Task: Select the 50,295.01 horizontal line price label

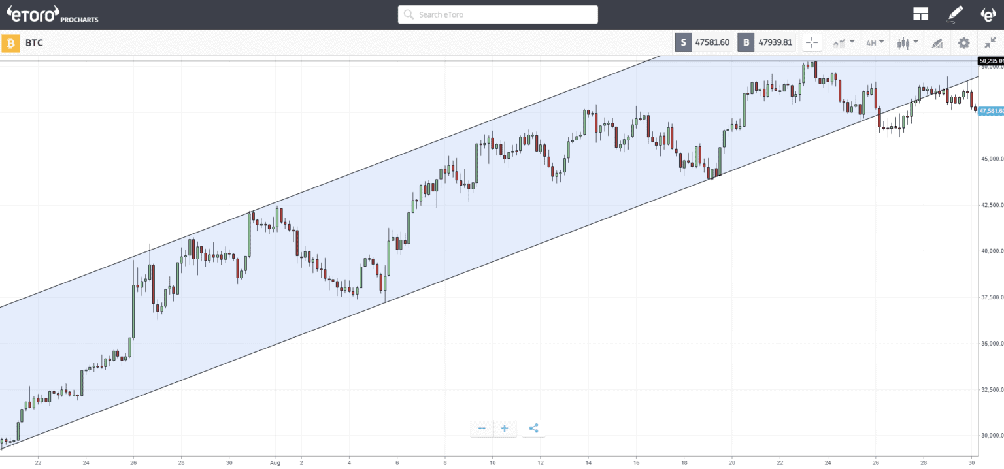Action: tap(991, 61)
